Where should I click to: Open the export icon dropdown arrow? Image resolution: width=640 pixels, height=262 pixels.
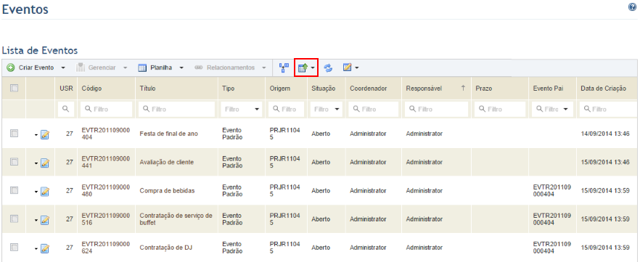click(313, 67)
